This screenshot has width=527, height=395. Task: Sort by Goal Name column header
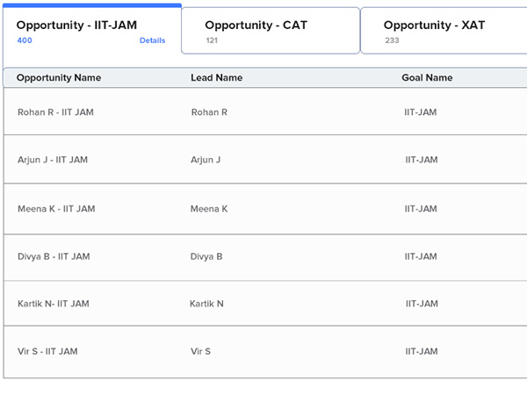tap(427, 77)
